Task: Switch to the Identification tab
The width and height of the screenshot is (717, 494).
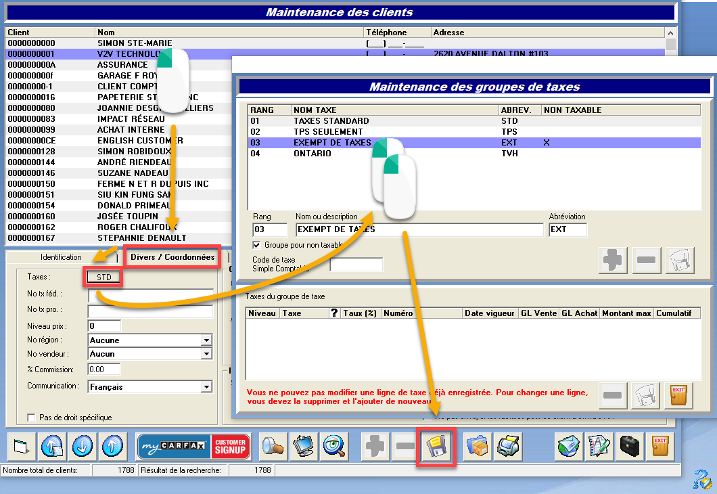Action: pyautogui.click(x=61, y=257)
